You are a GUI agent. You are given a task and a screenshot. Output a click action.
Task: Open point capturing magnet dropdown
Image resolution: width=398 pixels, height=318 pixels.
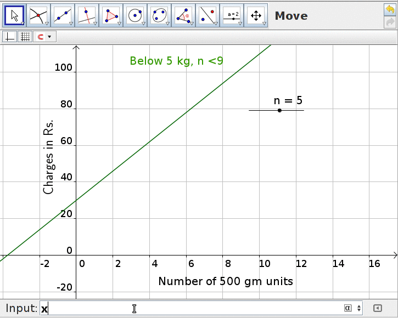click(x=44, y=37)
